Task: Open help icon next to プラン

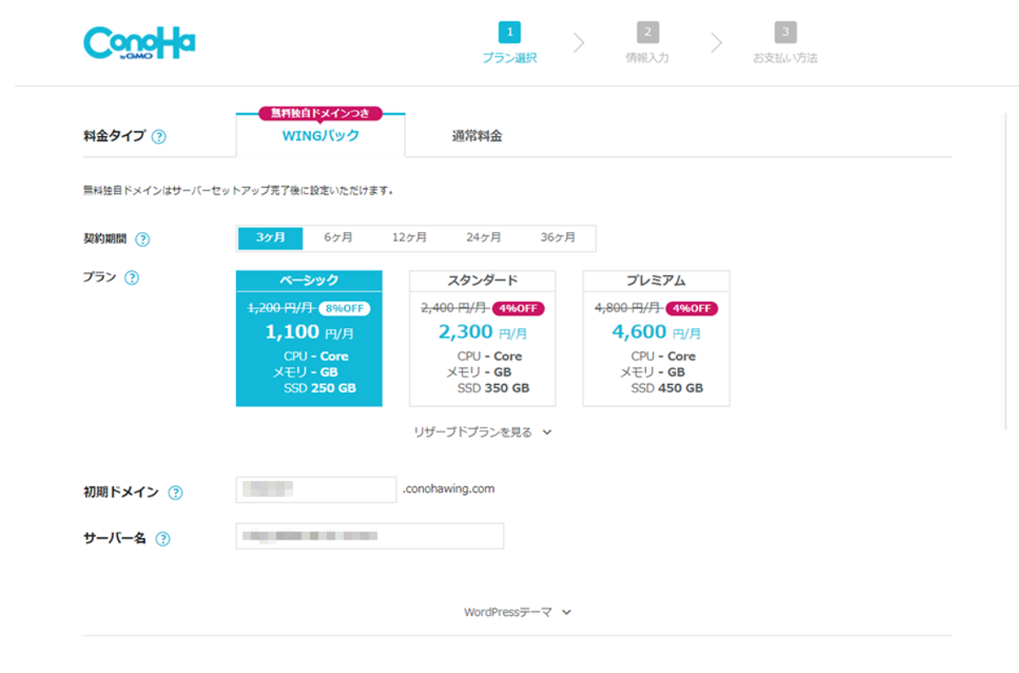Action: [132, 278]
